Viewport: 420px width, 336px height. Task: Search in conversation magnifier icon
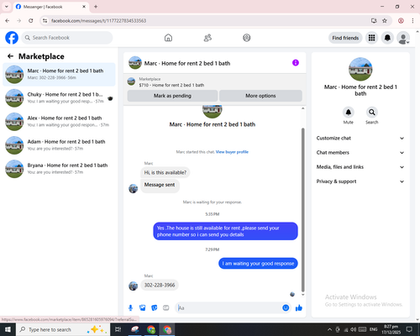[x=372, y=113]
